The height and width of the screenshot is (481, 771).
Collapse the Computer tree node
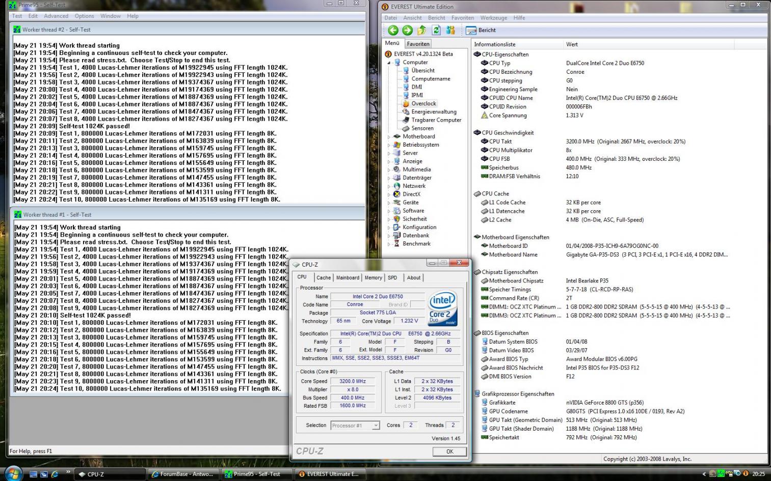click(x=389, y=63)
